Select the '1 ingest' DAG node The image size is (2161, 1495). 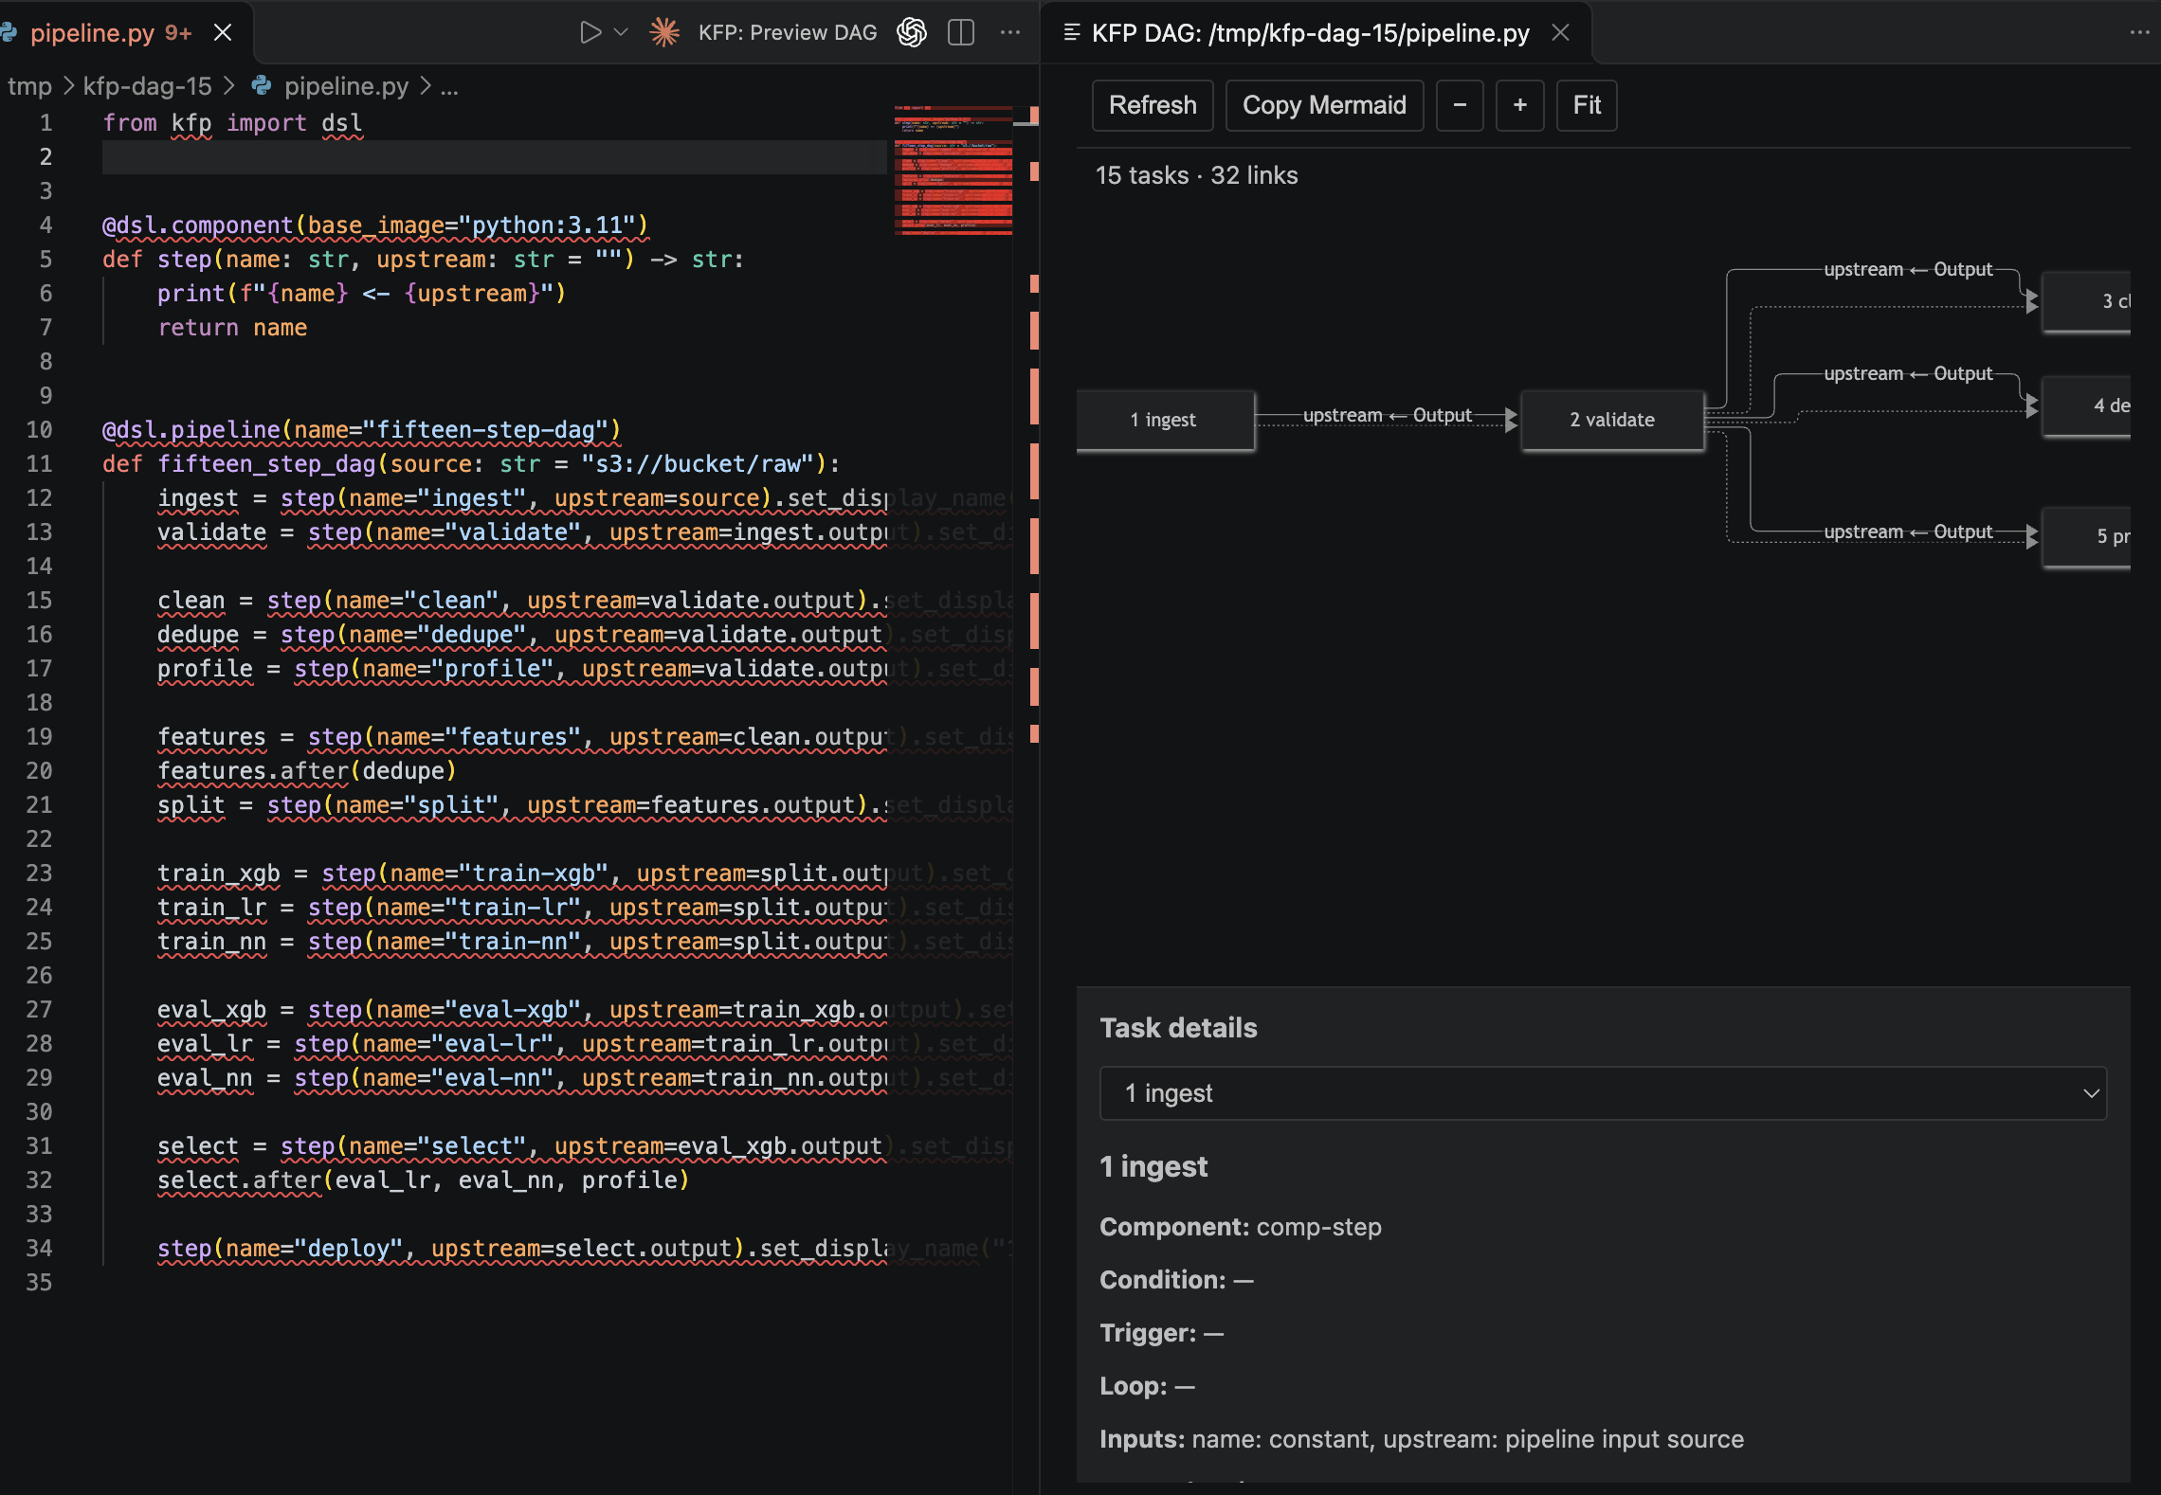click(1165, 420)
